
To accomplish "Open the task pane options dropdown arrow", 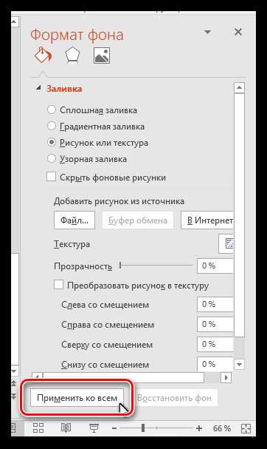I will point(207,32).
